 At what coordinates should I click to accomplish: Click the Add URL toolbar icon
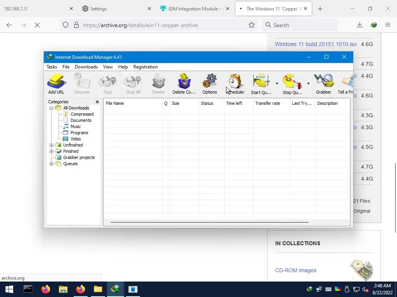click(x=56, y=84)
